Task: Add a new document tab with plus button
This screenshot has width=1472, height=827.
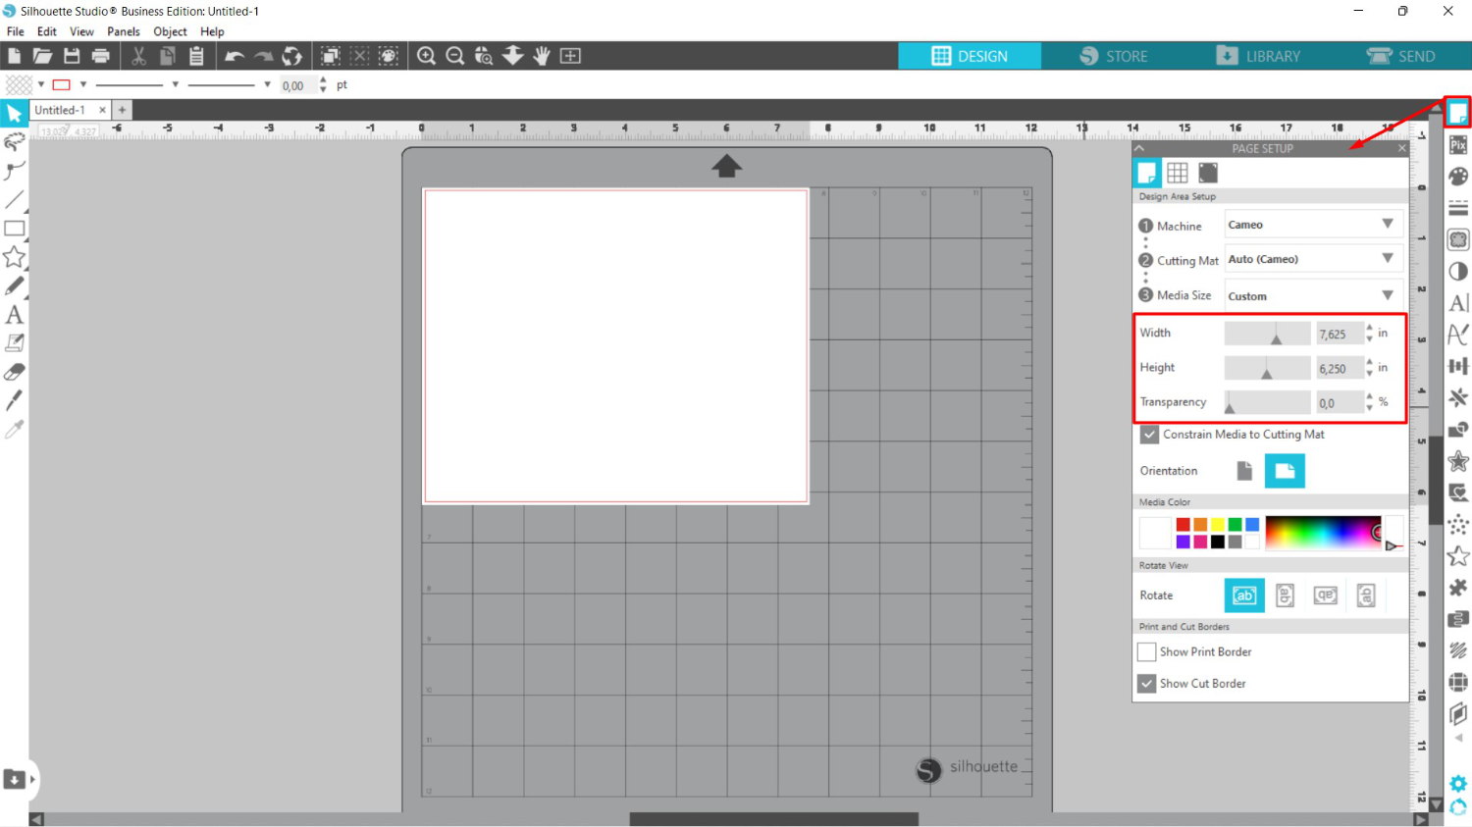Action: [123, 110]
